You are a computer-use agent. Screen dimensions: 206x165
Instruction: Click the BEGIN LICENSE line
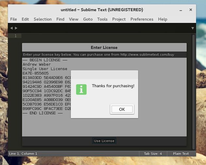click(x=45, y=60)
